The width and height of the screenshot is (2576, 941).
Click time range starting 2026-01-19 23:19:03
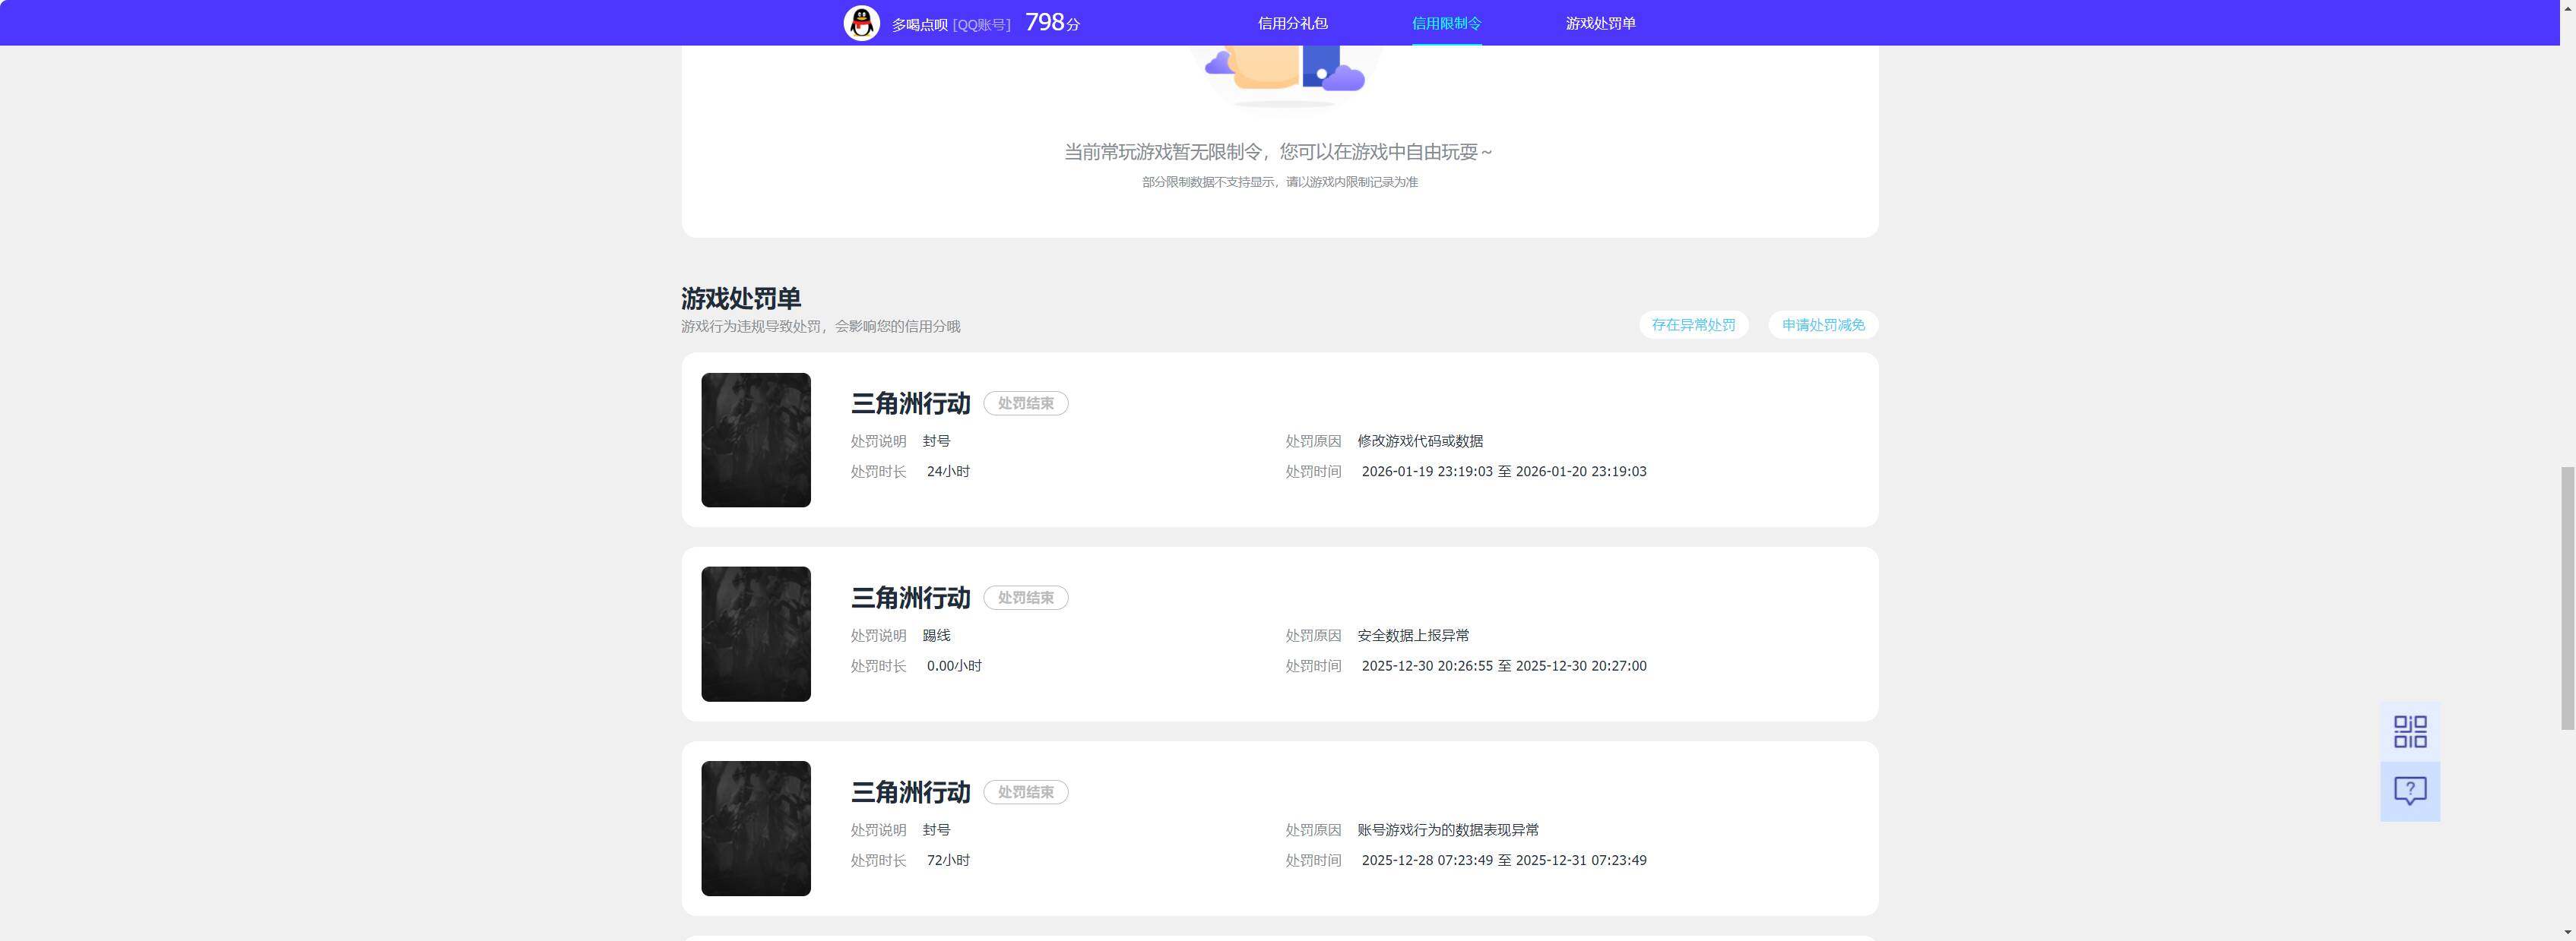coord(1504,472)
